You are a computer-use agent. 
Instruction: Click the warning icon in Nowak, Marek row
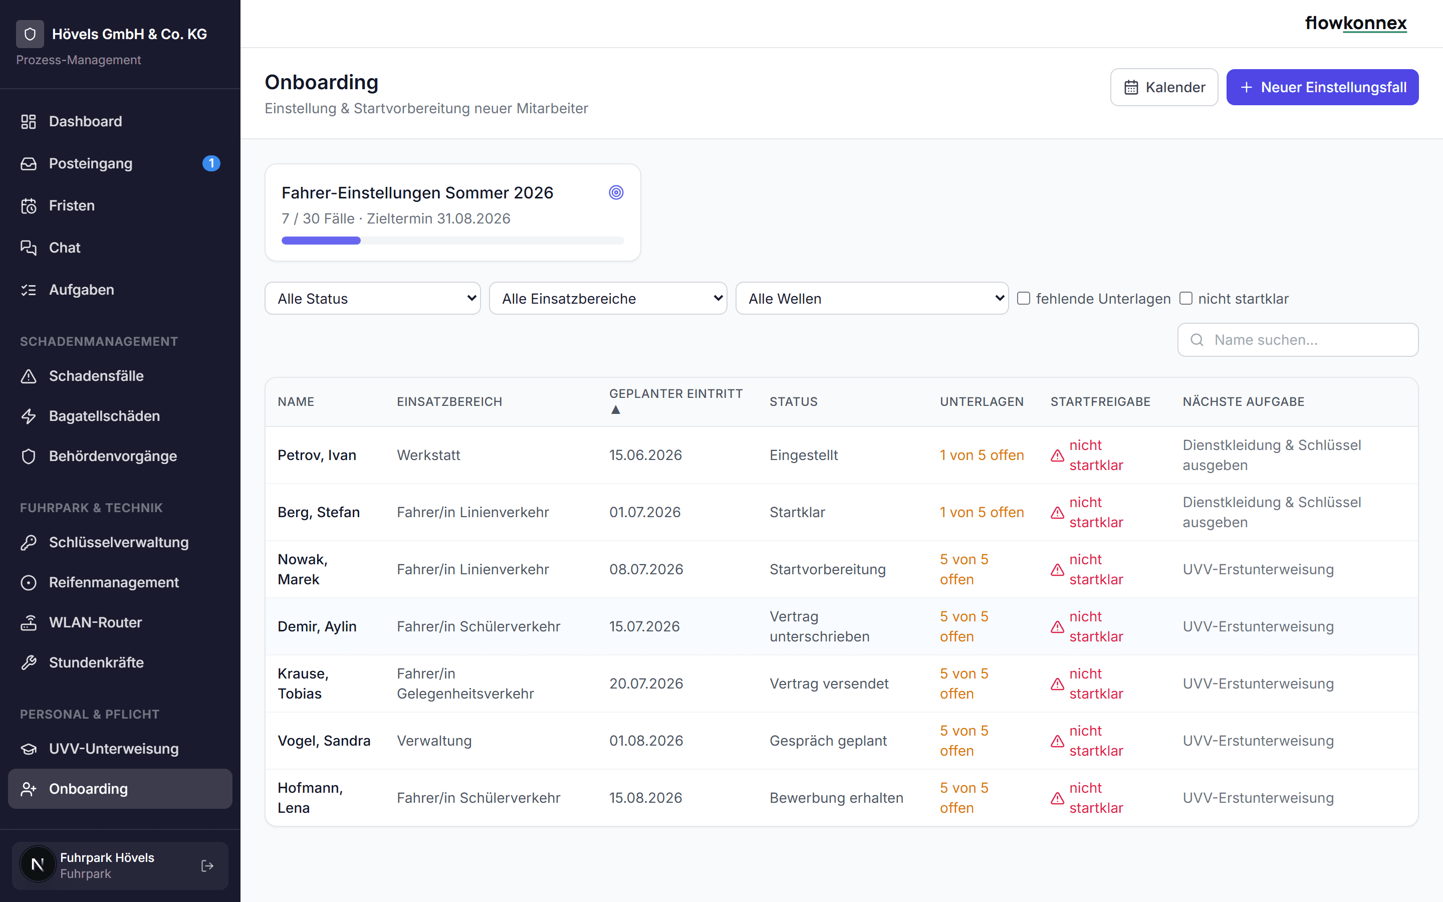pyautogui.click(x=1057, y=570)
